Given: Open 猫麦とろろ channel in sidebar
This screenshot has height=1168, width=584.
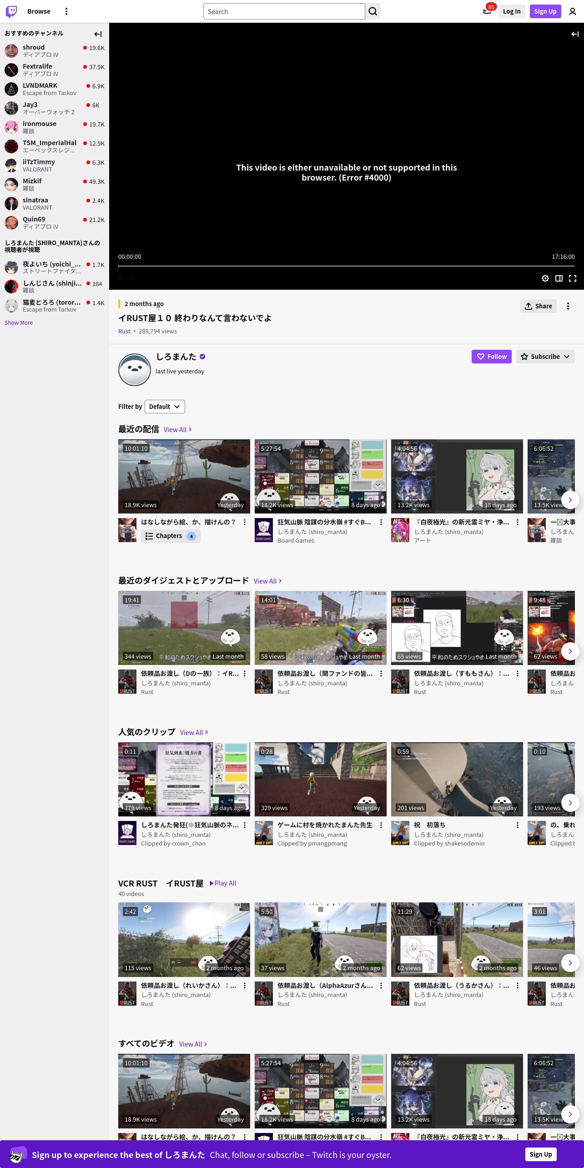Looking at the screenshot, I should [x=55, y=306].
